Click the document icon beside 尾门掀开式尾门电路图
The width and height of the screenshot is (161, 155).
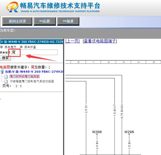[6, 77]
